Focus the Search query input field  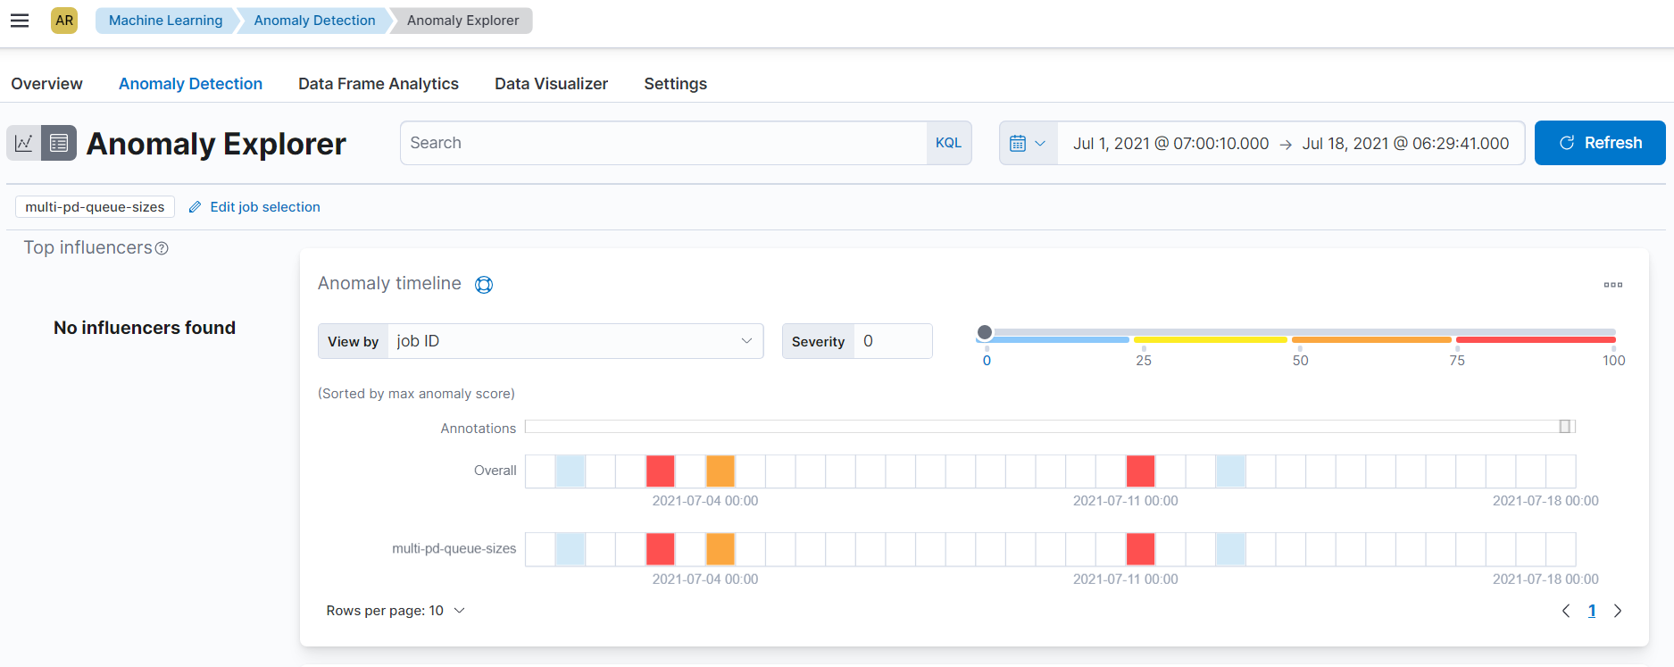663,143
